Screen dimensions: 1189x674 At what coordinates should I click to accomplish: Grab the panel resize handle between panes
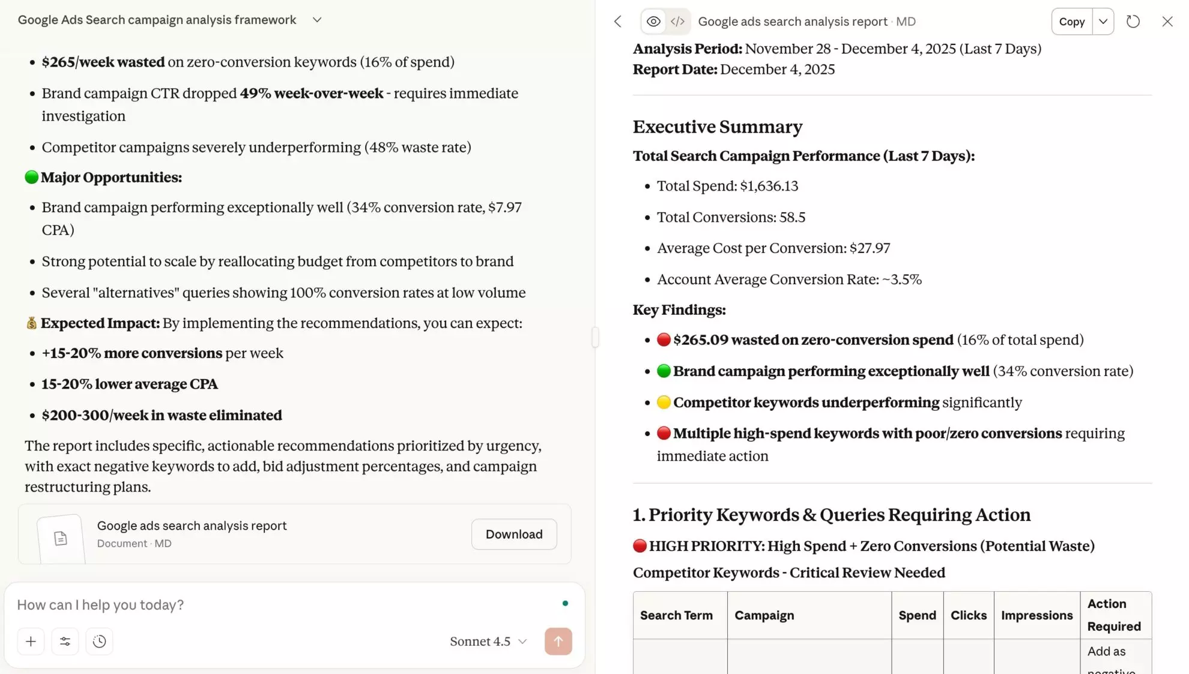click(x=595, y=338)
